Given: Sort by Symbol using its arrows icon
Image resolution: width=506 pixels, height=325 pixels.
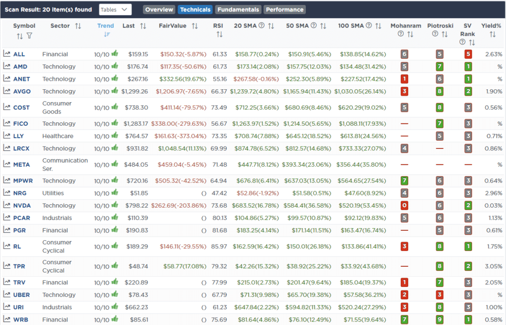Looking at the screenshot, I should pos(20,36).
